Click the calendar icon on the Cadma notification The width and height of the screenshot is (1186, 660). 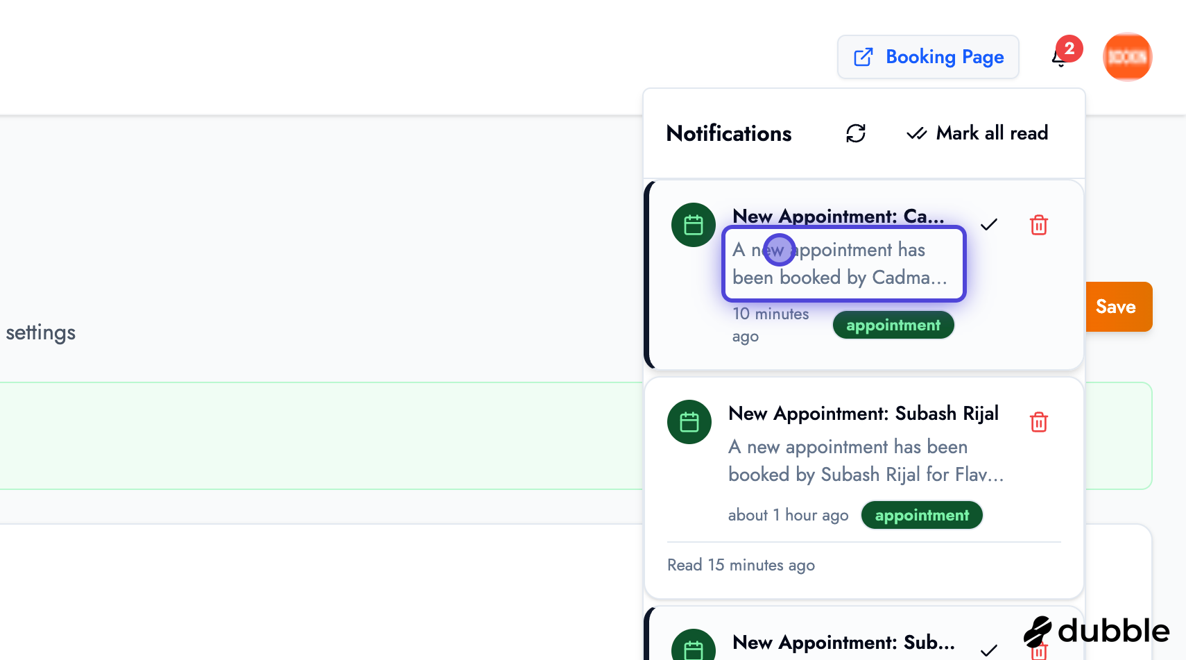pos(693,224)
